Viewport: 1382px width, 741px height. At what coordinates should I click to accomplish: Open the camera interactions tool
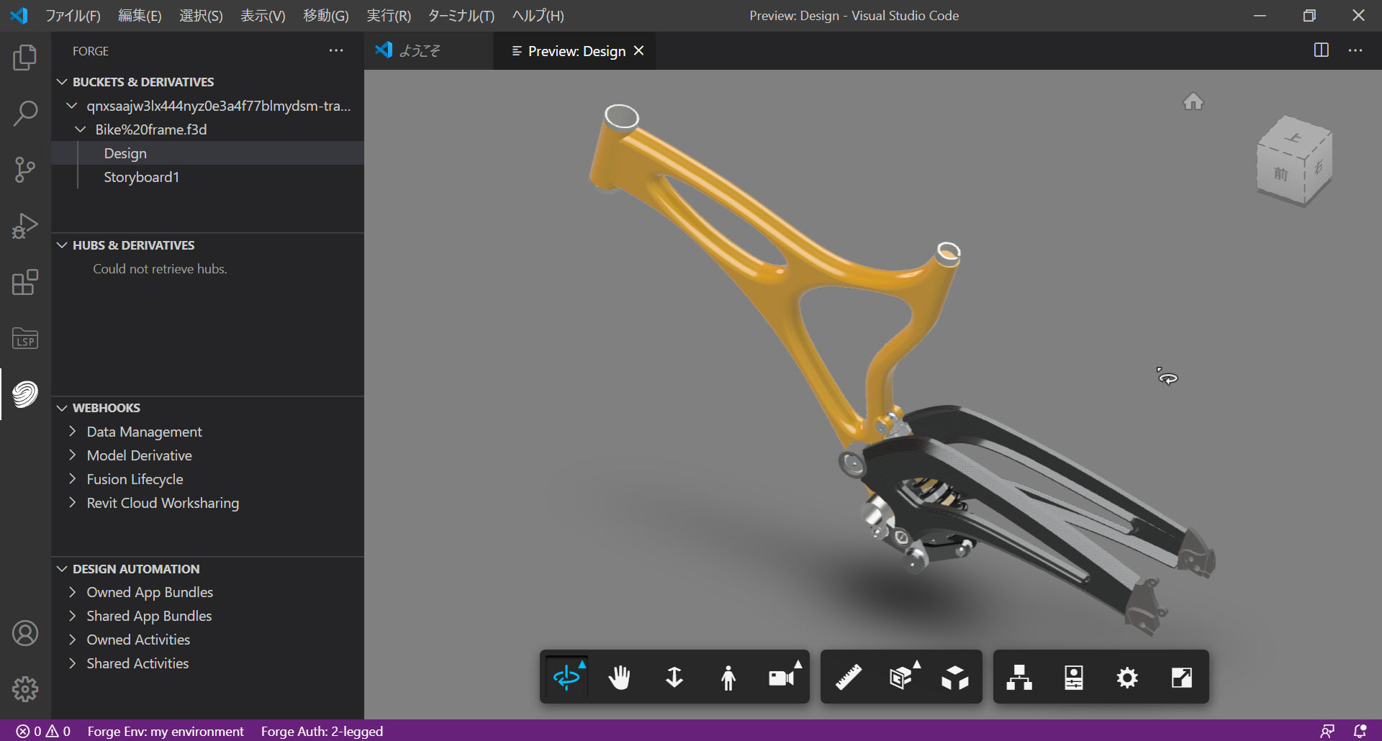(x=782, y=676)
